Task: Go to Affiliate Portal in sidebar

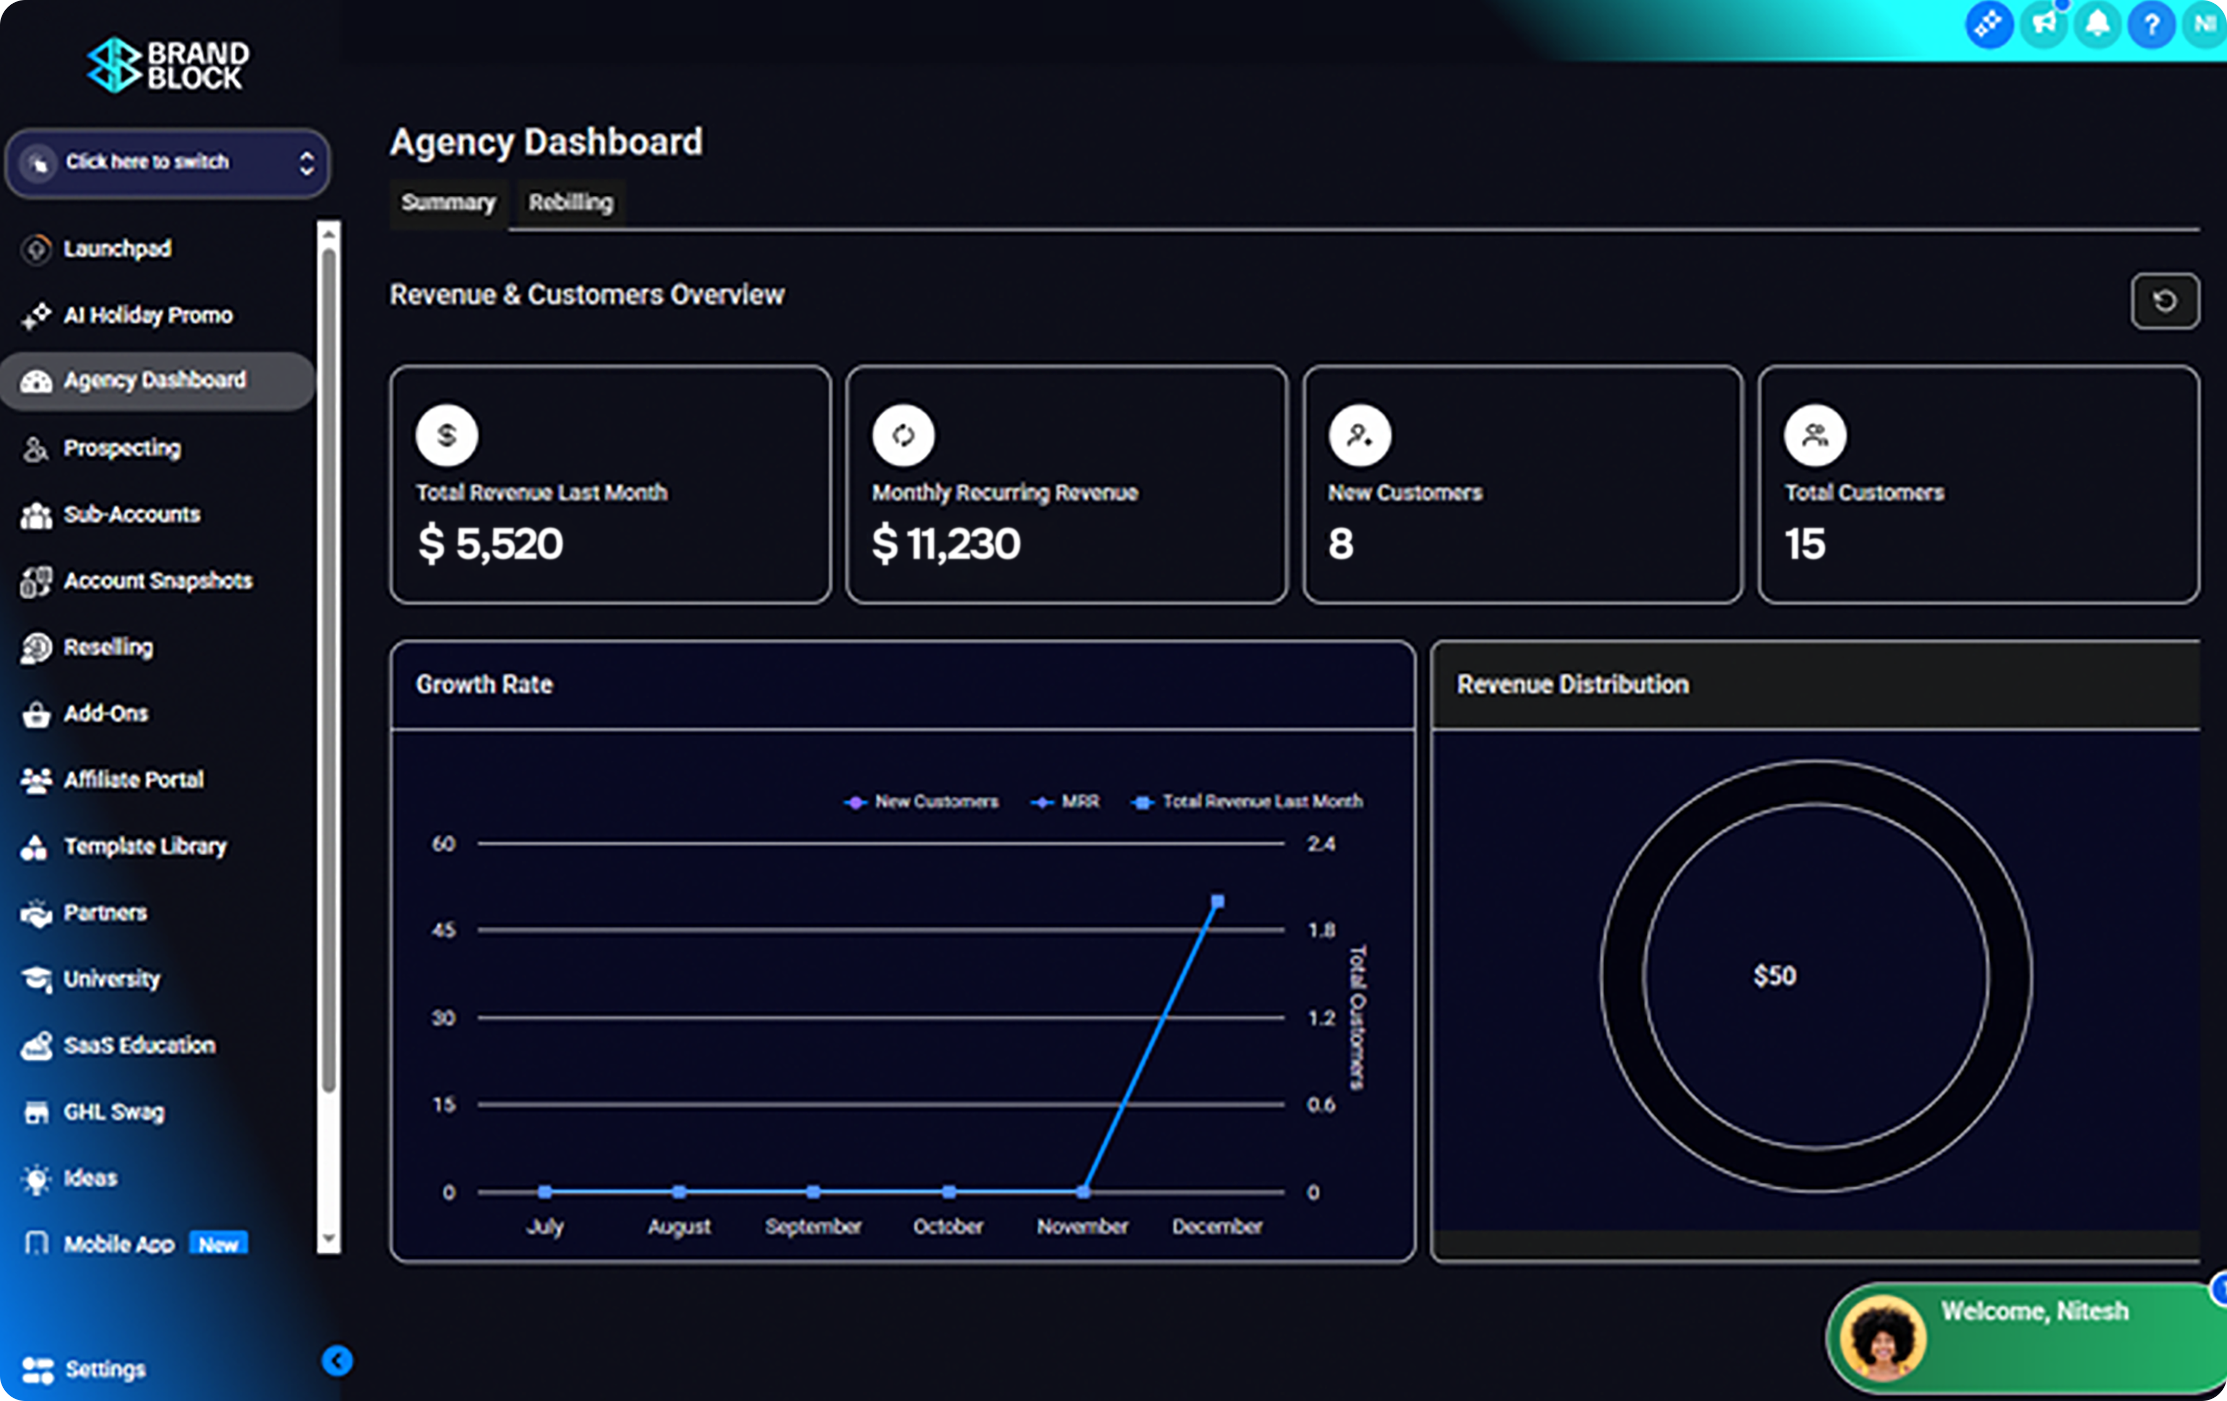Action: [132, 780]
